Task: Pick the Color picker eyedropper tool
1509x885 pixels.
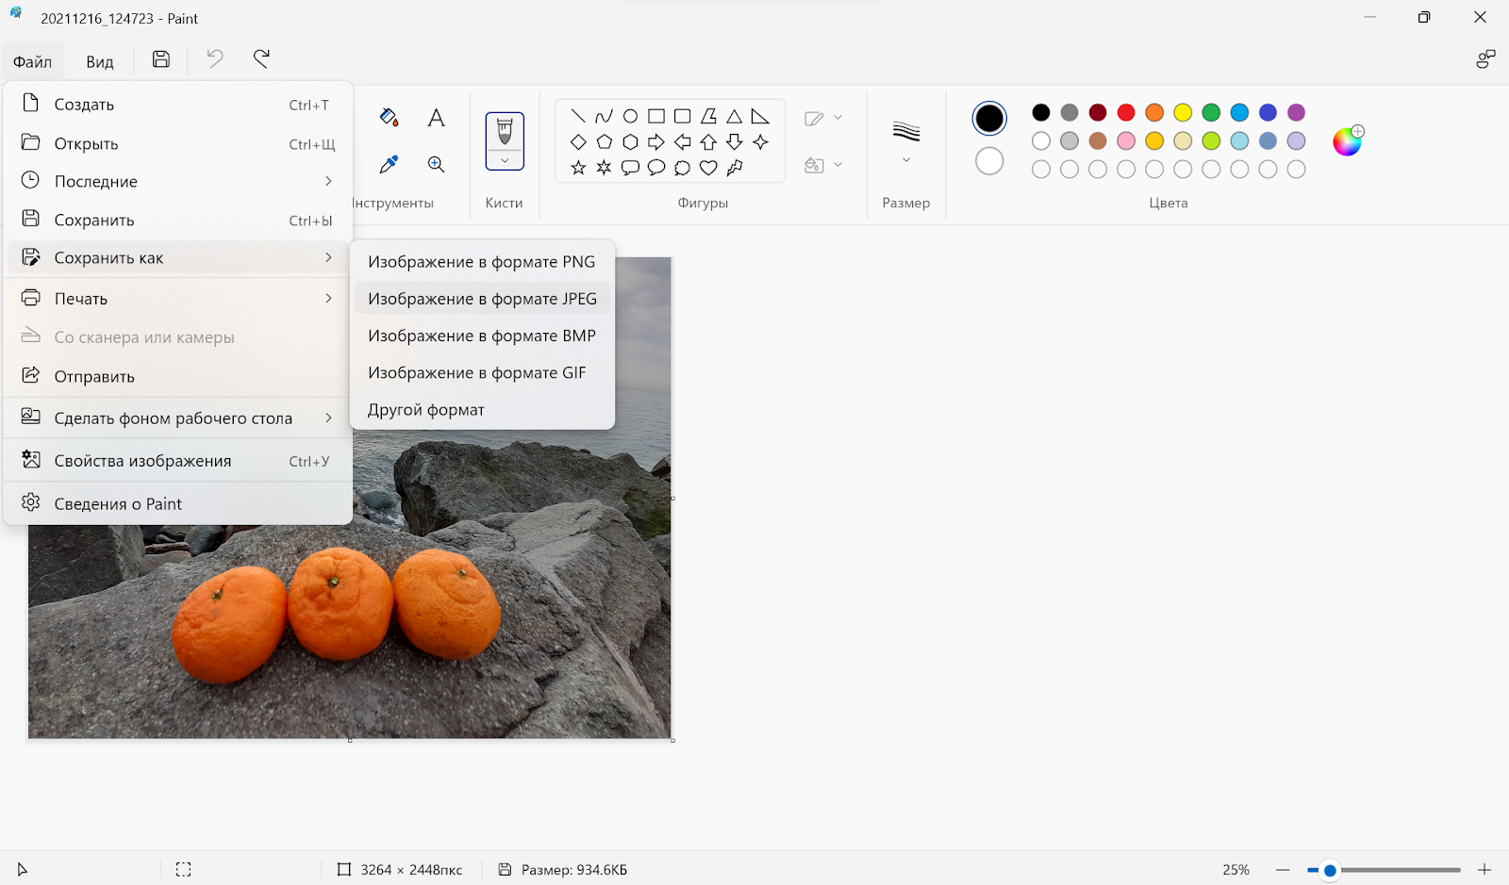Action: [389, 165]
